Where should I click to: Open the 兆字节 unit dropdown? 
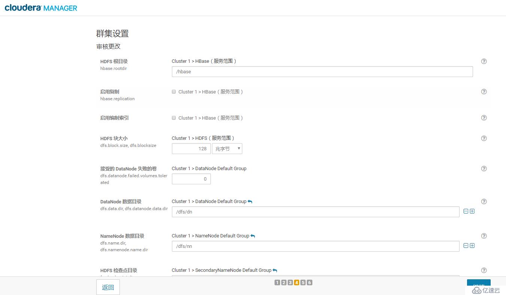point(227,149)
